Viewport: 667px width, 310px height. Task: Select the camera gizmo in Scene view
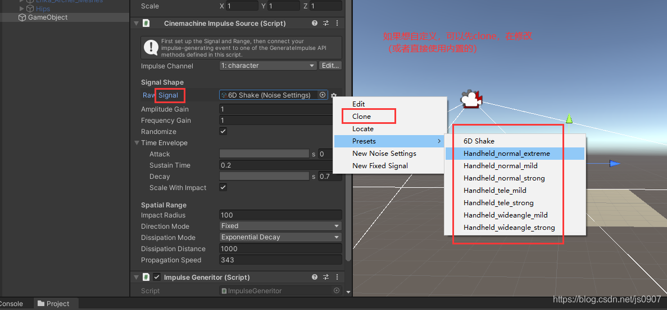coord(470,99)
